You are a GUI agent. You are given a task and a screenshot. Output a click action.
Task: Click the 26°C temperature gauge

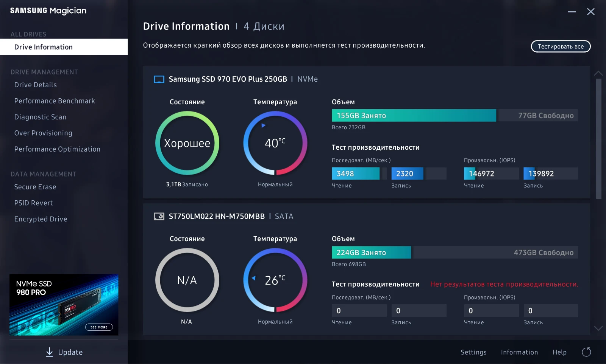coord(275,280)
